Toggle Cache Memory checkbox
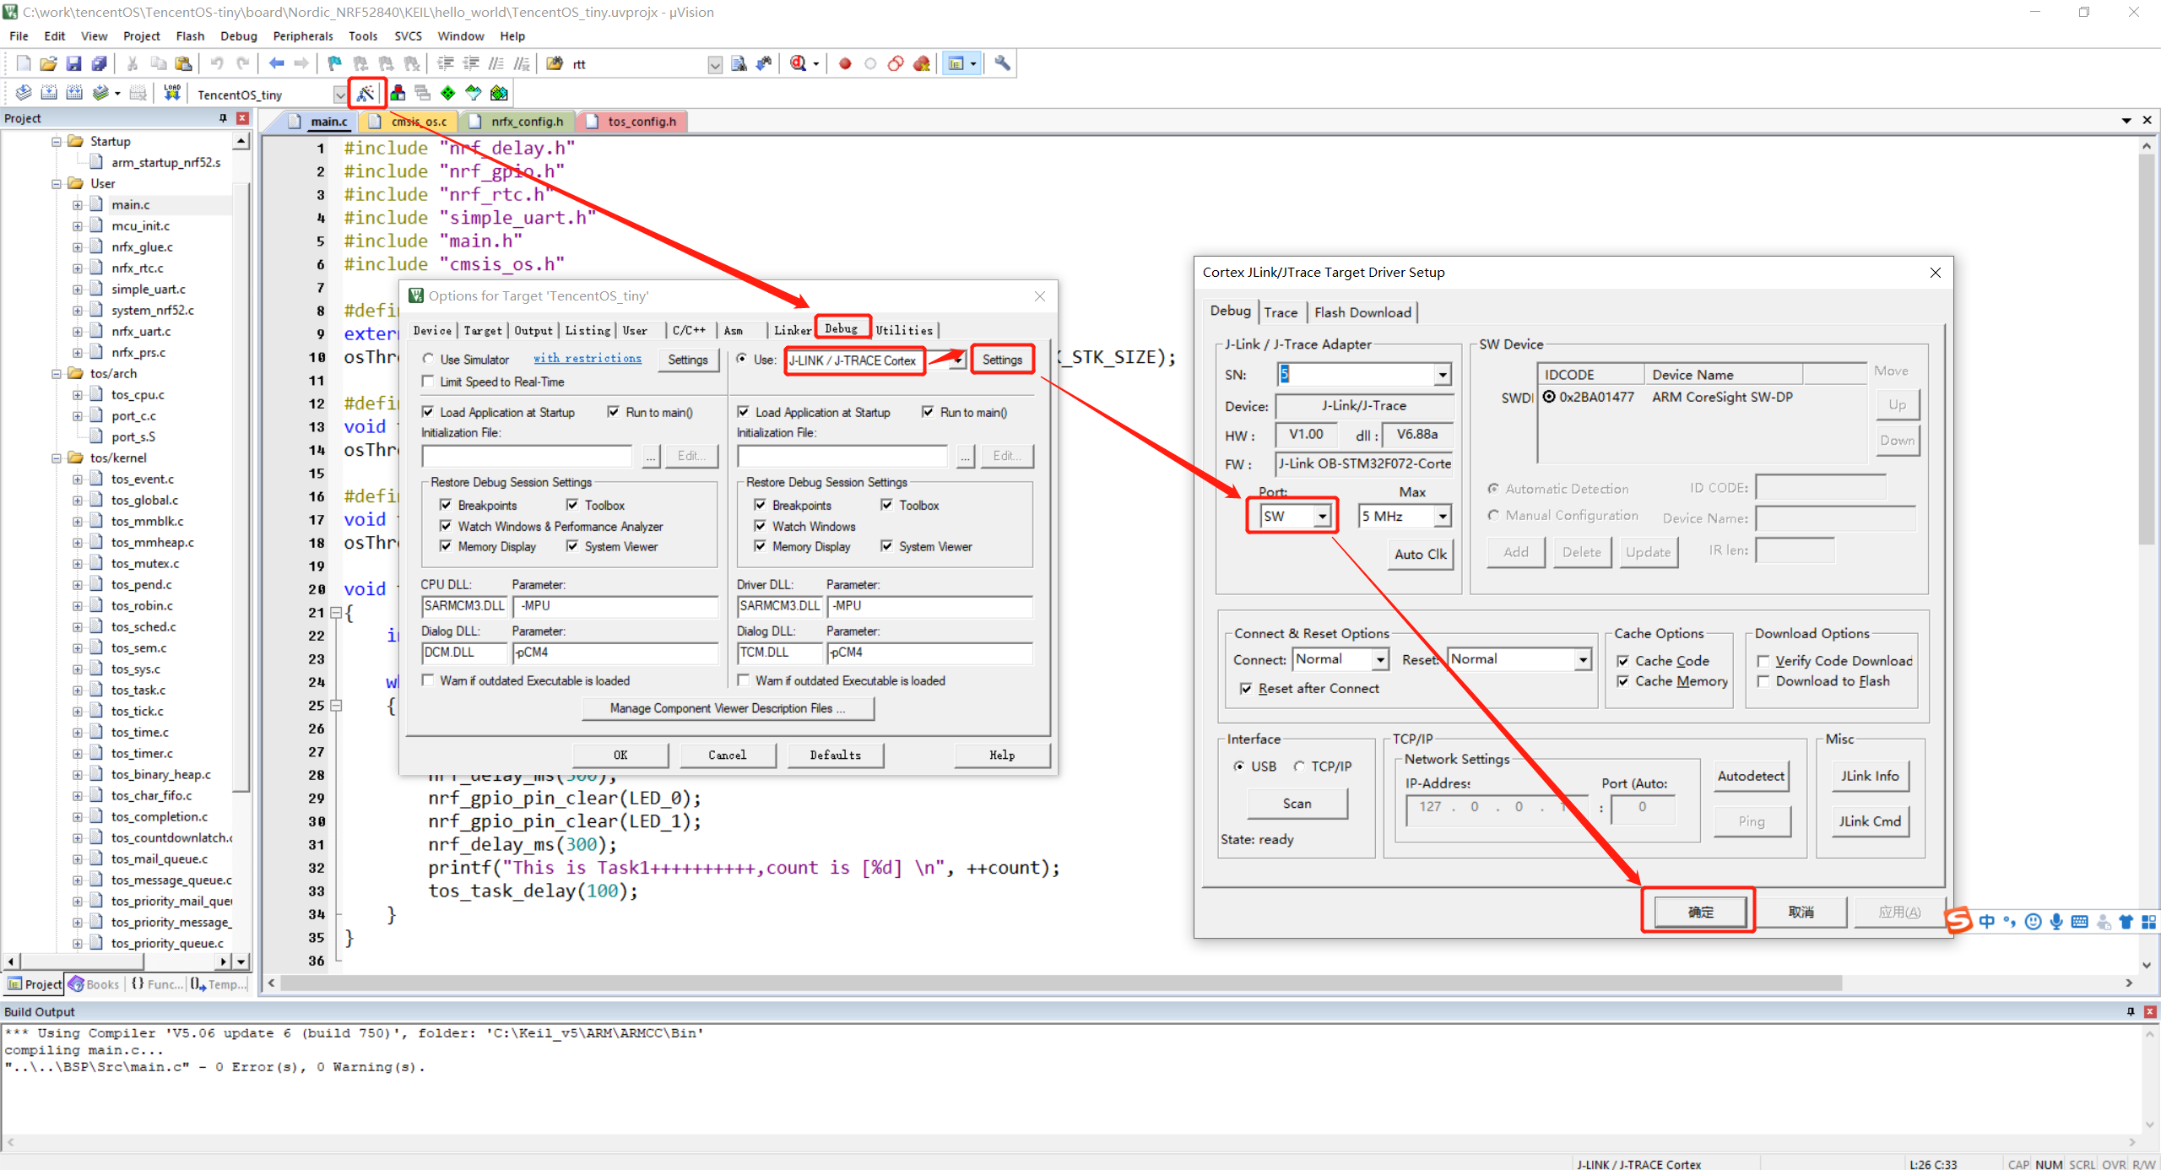 point(1622,681)
